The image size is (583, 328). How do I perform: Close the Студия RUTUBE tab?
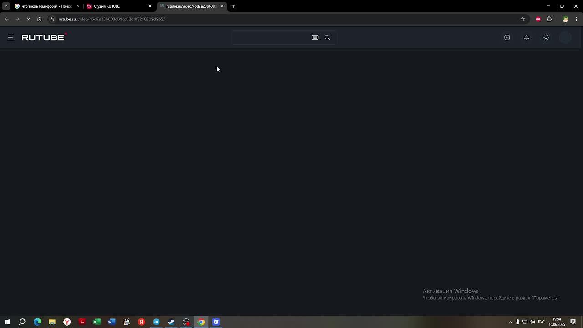pos(150,6)
